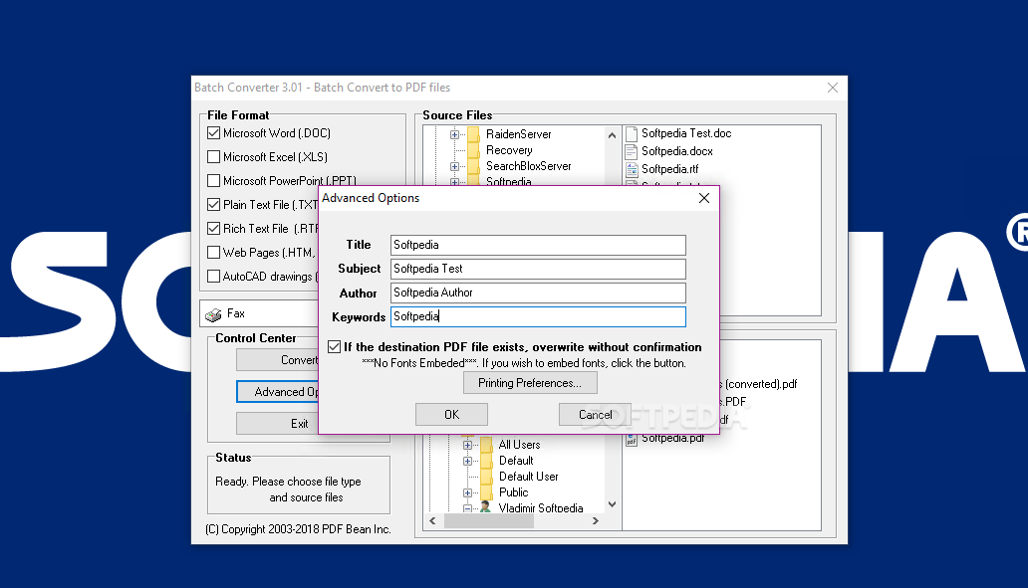1028x588 pixels.
Task: Expand the All Users tree node
Action: 467,446
